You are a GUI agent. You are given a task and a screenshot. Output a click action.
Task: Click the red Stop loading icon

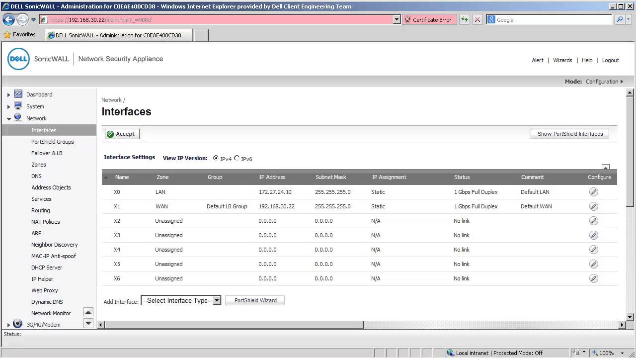[x=477, y=19]
